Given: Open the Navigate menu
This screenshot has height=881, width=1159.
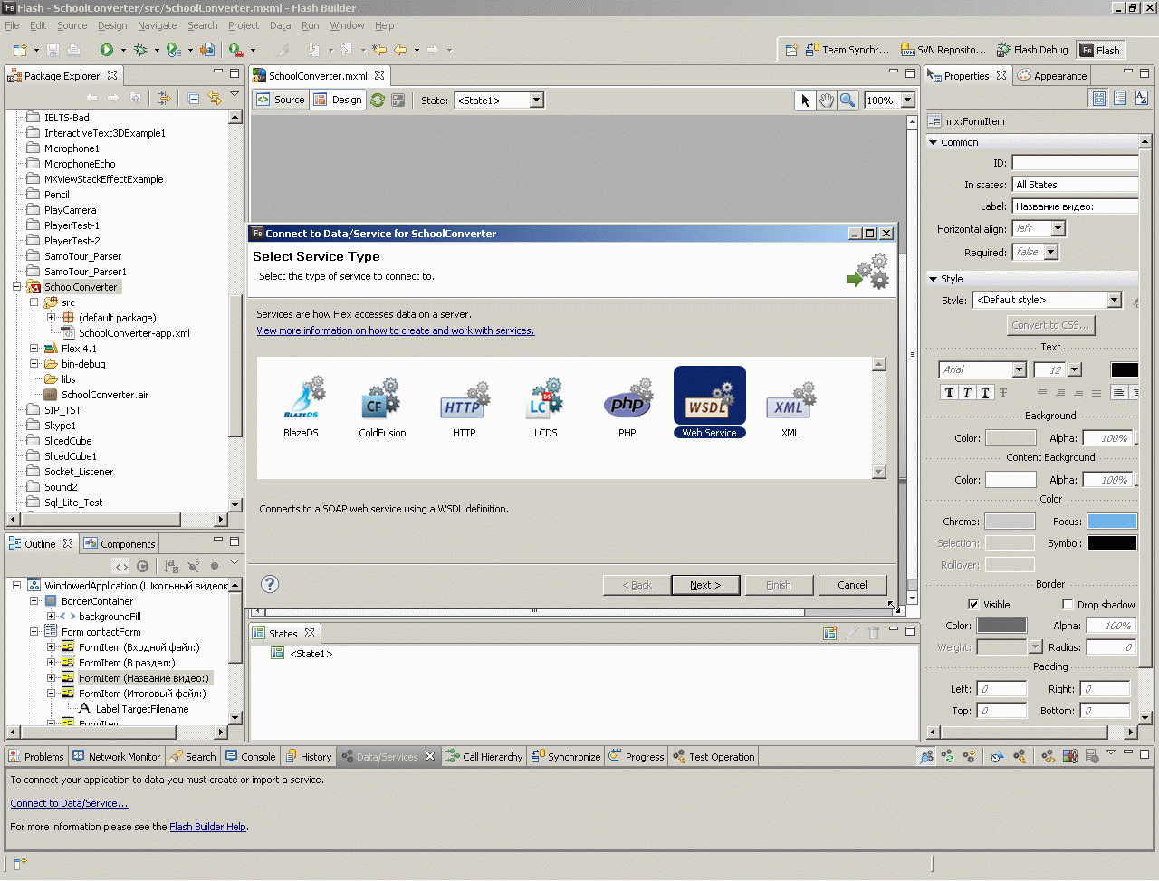Looking at the screenshot, I should (157, 25).
